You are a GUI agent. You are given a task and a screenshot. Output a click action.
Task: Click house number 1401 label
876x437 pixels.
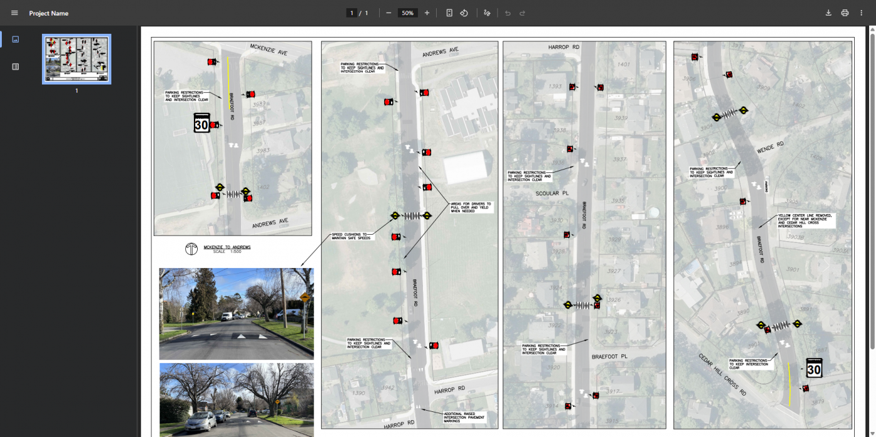(x=623, y=64)
